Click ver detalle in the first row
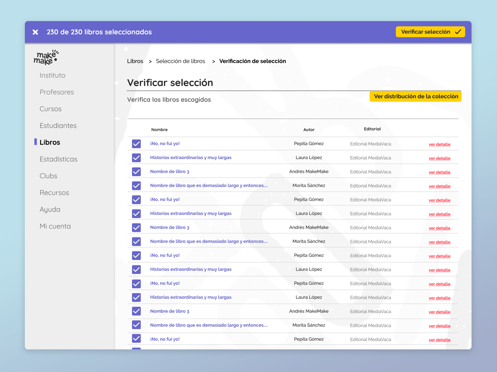 [x=439, y=144]
